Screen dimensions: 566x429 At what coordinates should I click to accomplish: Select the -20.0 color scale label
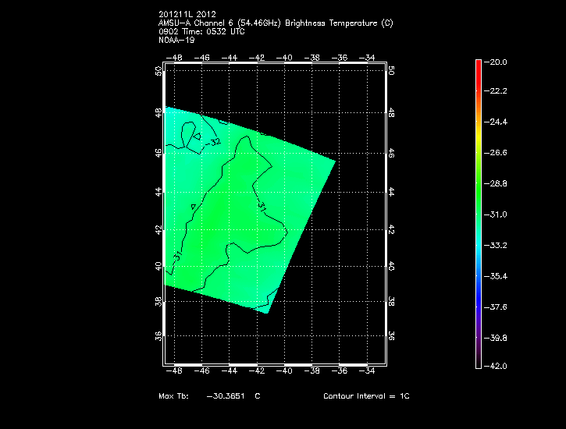point(497,62)
